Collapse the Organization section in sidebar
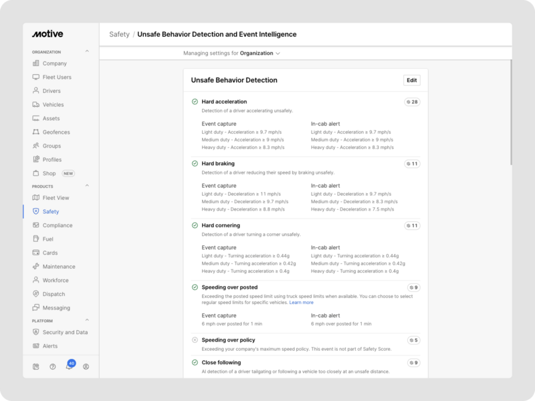 [x=86, y=51]
